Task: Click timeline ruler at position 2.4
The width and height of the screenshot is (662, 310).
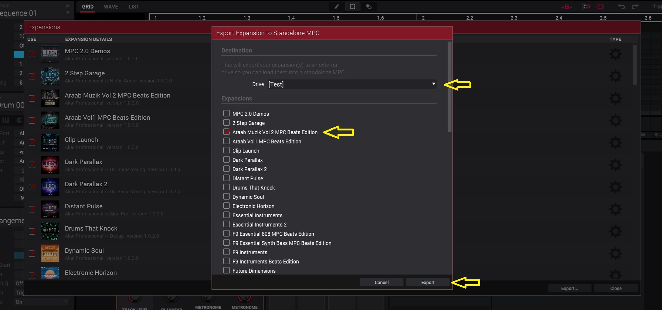Action: point(559,18)
